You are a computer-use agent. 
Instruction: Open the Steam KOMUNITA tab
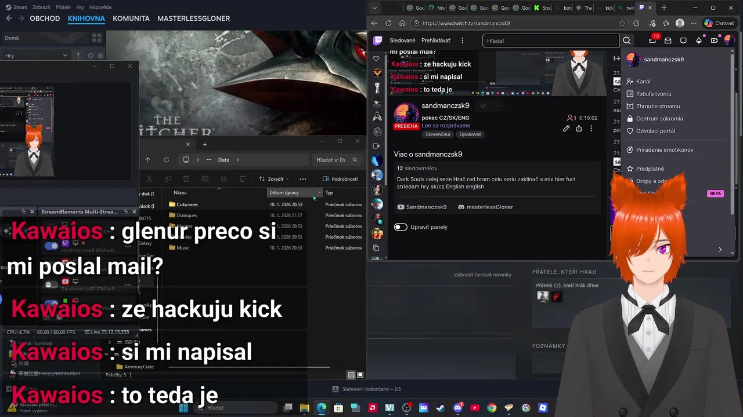point(131,19)
